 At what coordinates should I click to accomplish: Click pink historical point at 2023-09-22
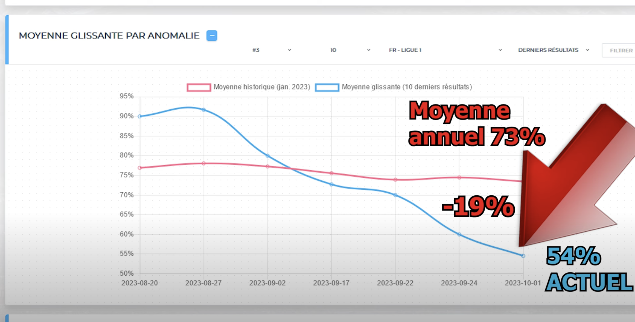395,180
